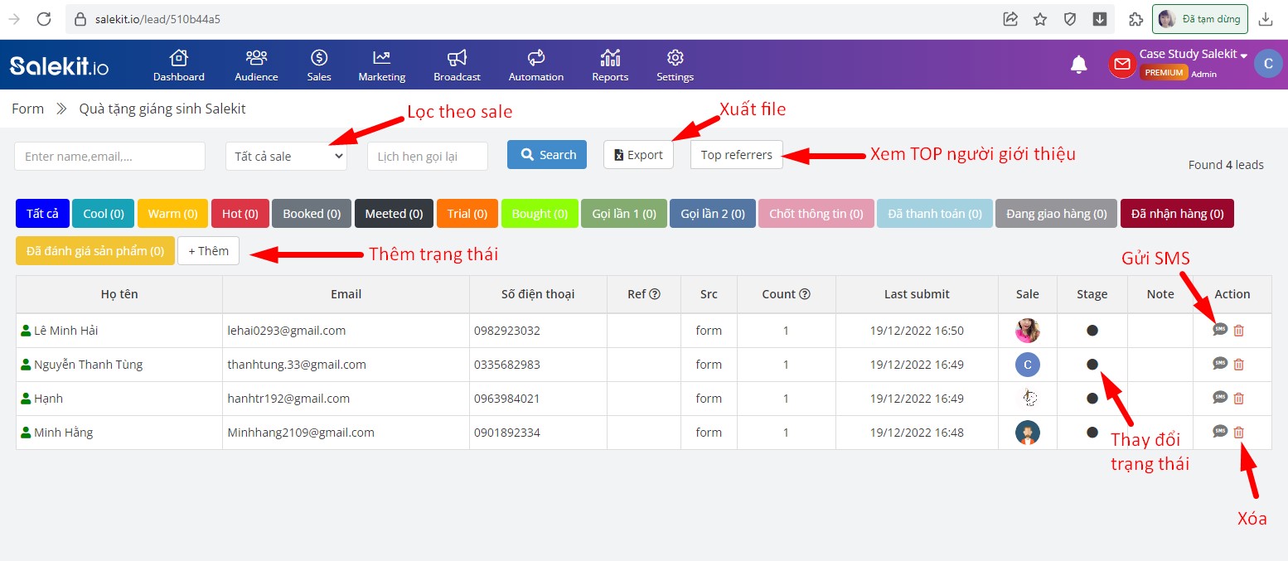Export leads to a file
The width and height of the screenshot is (1288, 561).
pyautogui.click(x=638, y=155)
